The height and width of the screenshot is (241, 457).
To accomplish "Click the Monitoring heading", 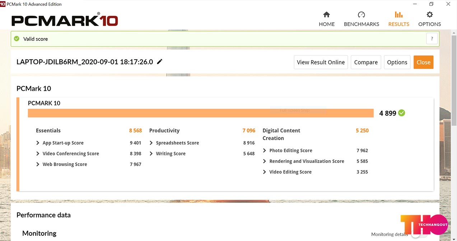I will point(39,233).
